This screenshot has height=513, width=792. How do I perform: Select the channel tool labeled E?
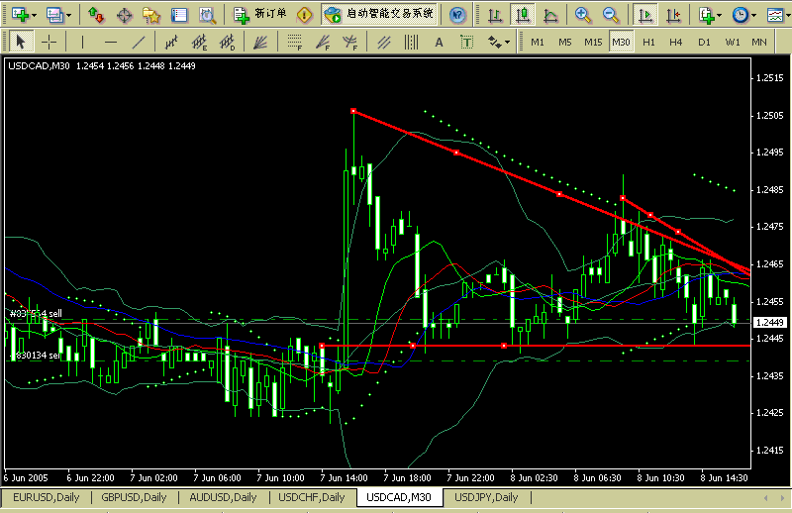200,42
